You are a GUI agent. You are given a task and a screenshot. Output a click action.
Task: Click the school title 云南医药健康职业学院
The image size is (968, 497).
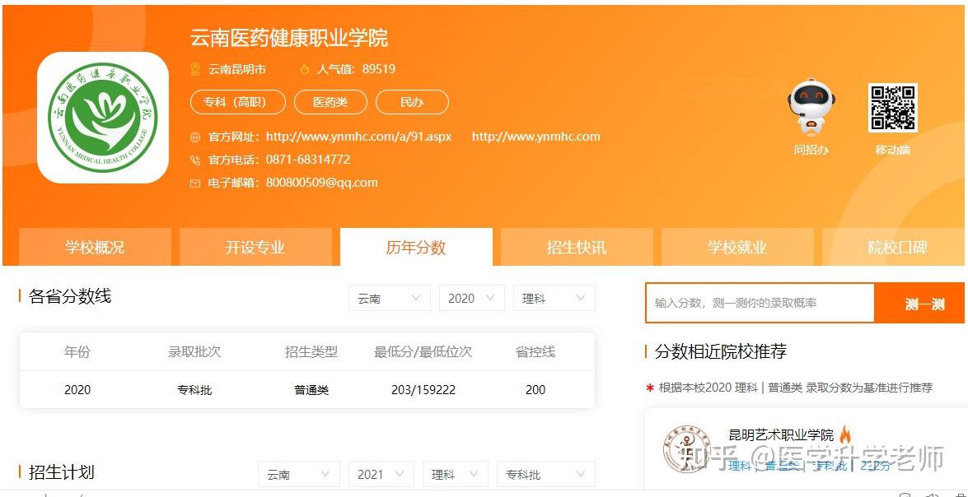click(x=289, y=38)
